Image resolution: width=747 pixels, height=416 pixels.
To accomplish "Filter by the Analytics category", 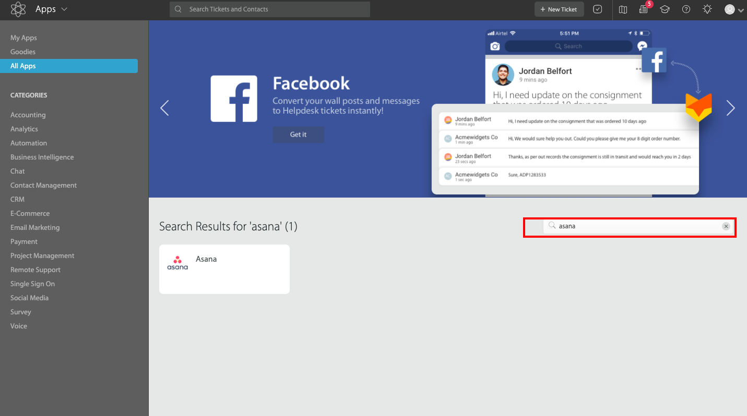I will (24, 129).
